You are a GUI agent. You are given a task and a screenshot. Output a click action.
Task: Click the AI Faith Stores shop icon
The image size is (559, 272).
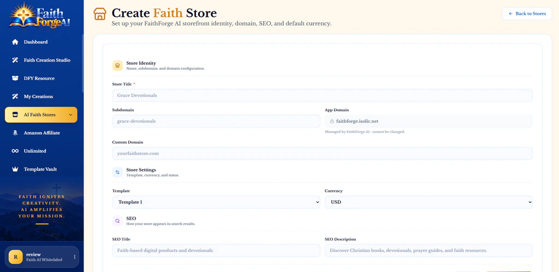[15, 114]
